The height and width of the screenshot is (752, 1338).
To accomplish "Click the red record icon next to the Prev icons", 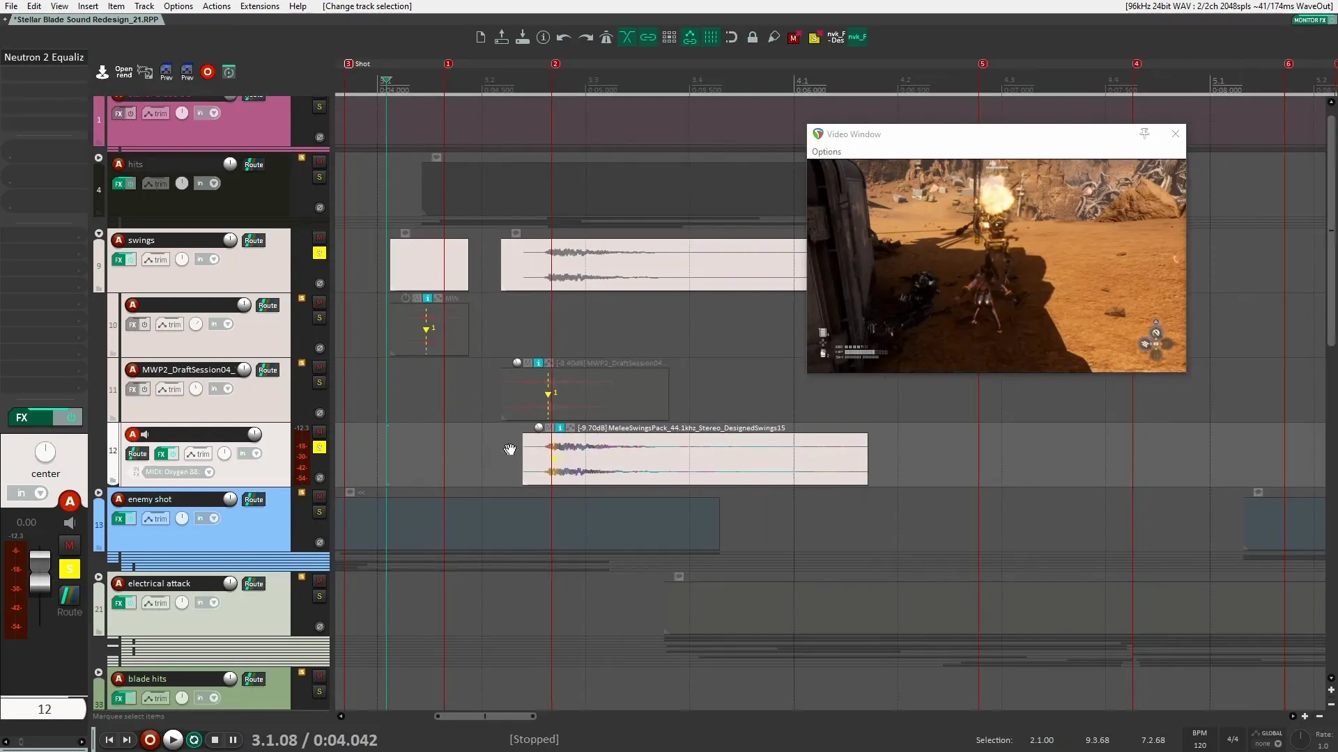I will (x=207, y=72).
